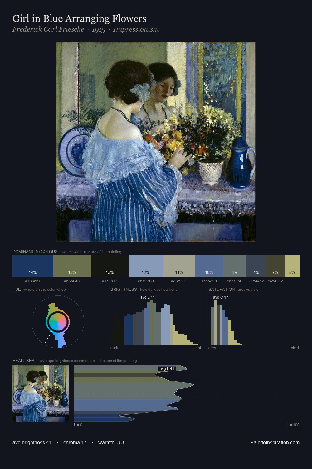Click the 'dark' axis label
Screen dimensions: 312x469
(114, 348)
